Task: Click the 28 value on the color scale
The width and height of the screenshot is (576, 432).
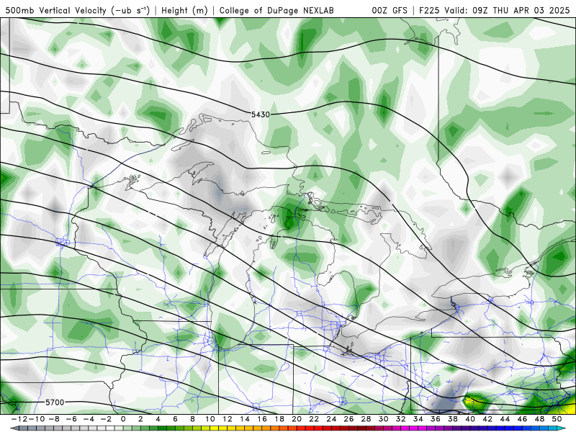Action: point(366,419)
